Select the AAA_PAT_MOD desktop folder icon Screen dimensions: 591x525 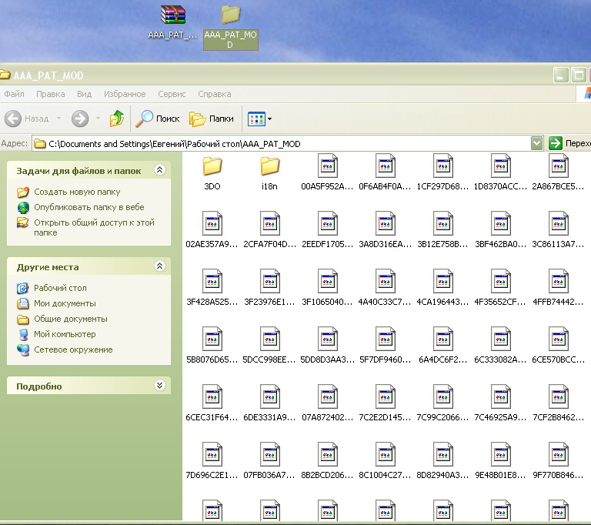230,16
